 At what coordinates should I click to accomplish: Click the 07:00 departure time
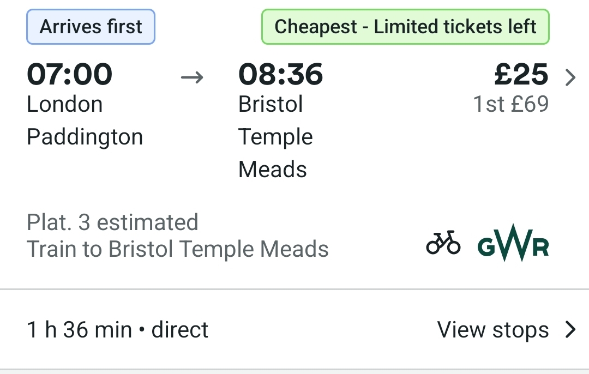point(69,74)
